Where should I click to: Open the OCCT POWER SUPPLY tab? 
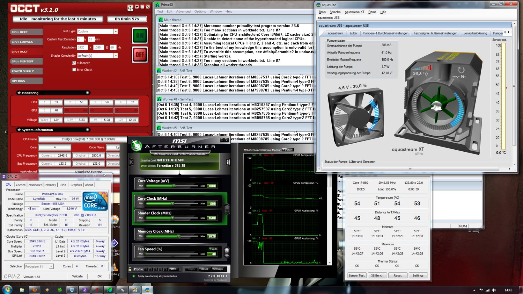pyautogui.click(x=26, y=71)
